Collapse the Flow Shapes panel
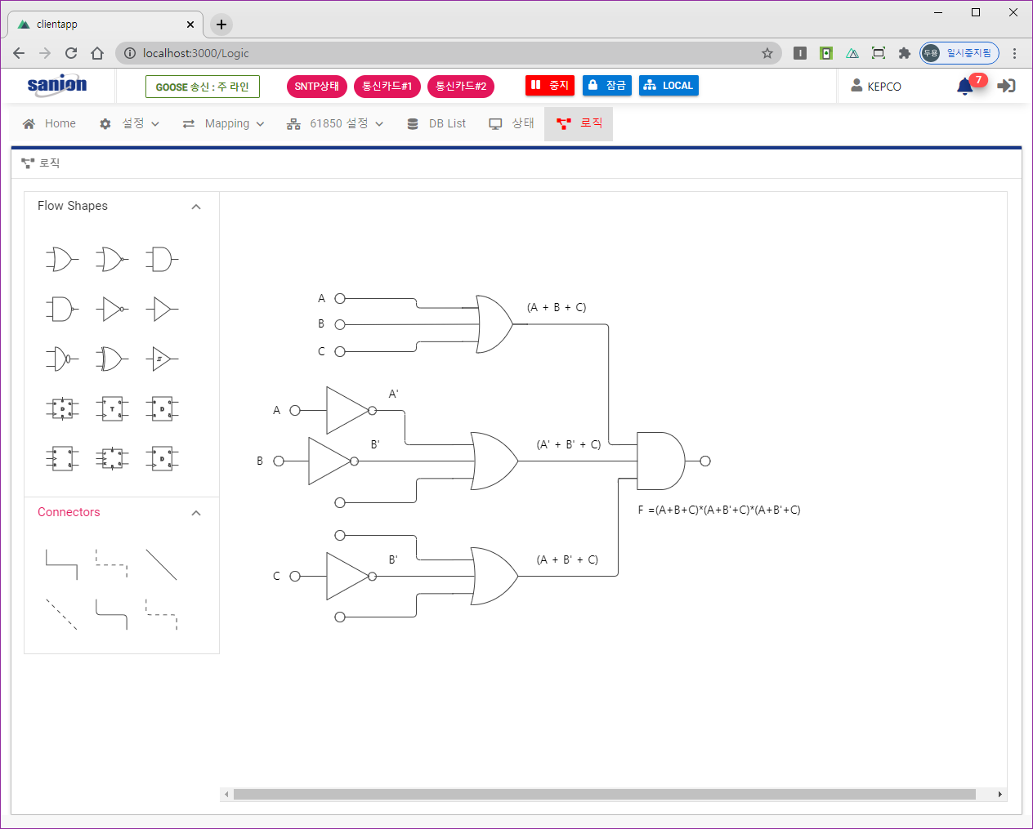1033x829 pixels. pyautogui.click(x=196, y=207)
